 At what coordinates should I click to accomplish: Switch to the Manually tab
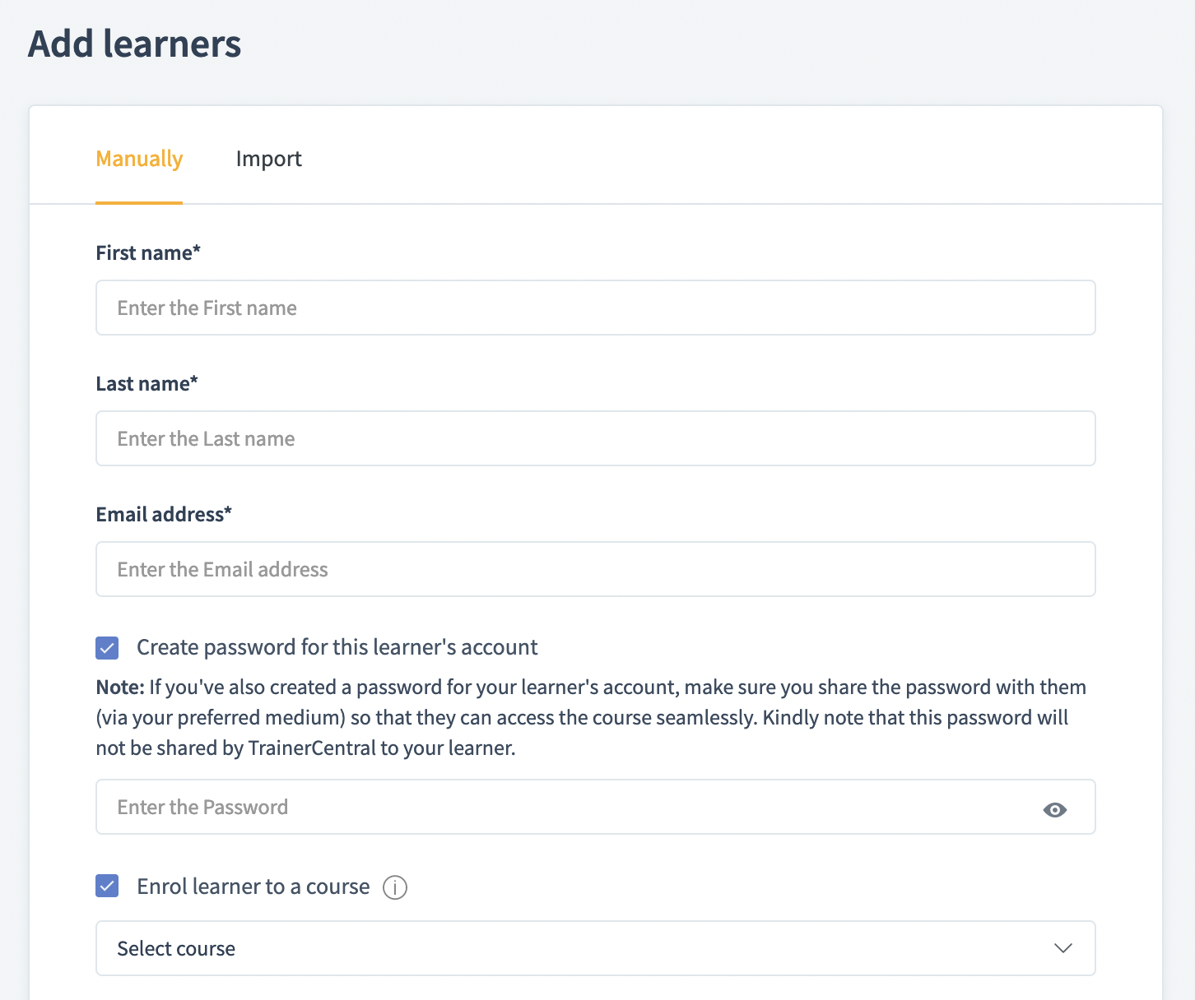point(139,159)
